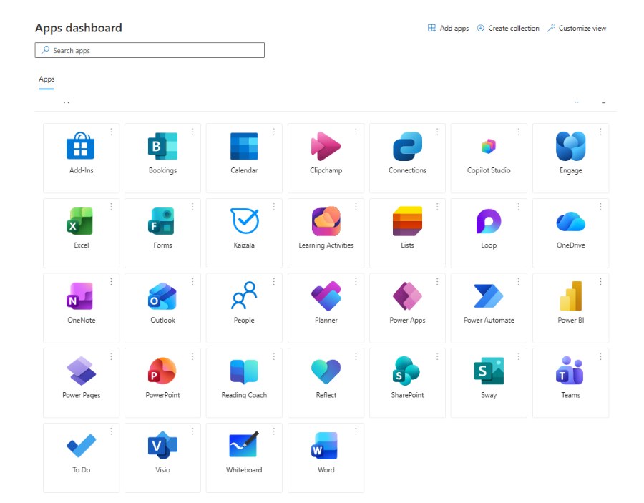The width and height of the screenshot is (644, 503).
Task: Open more options for Clipchamp tile
Action: (x=356, y=132)
